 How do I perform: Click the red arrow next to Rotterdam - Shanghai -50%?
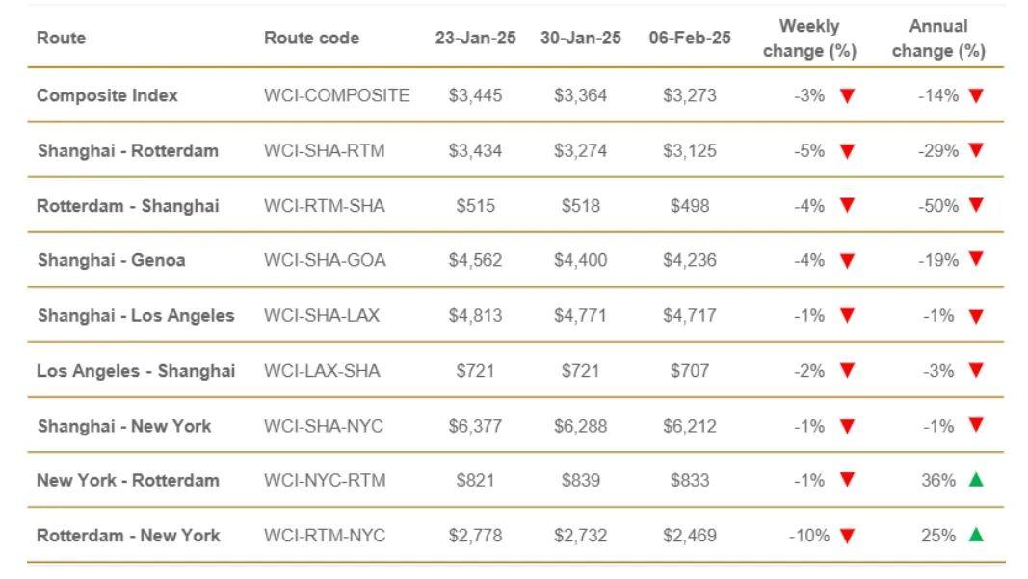click(976, 205)
